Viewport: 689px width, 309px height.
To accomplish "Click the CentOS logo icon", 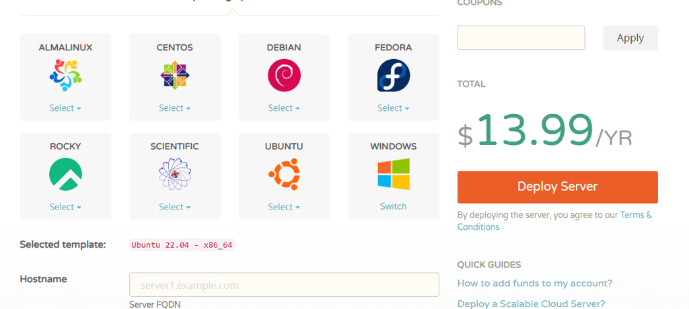I will [x=175, y=75].
